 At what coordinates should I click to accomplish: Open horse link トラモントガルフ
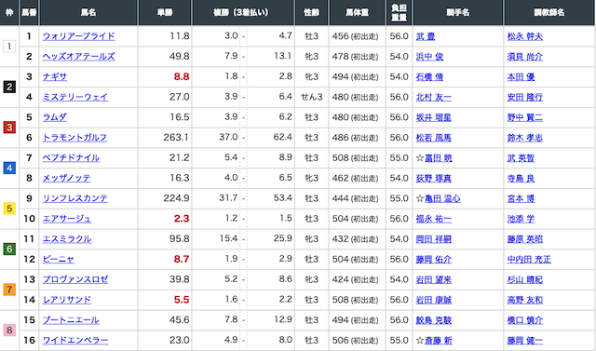[x=74, y=138]
